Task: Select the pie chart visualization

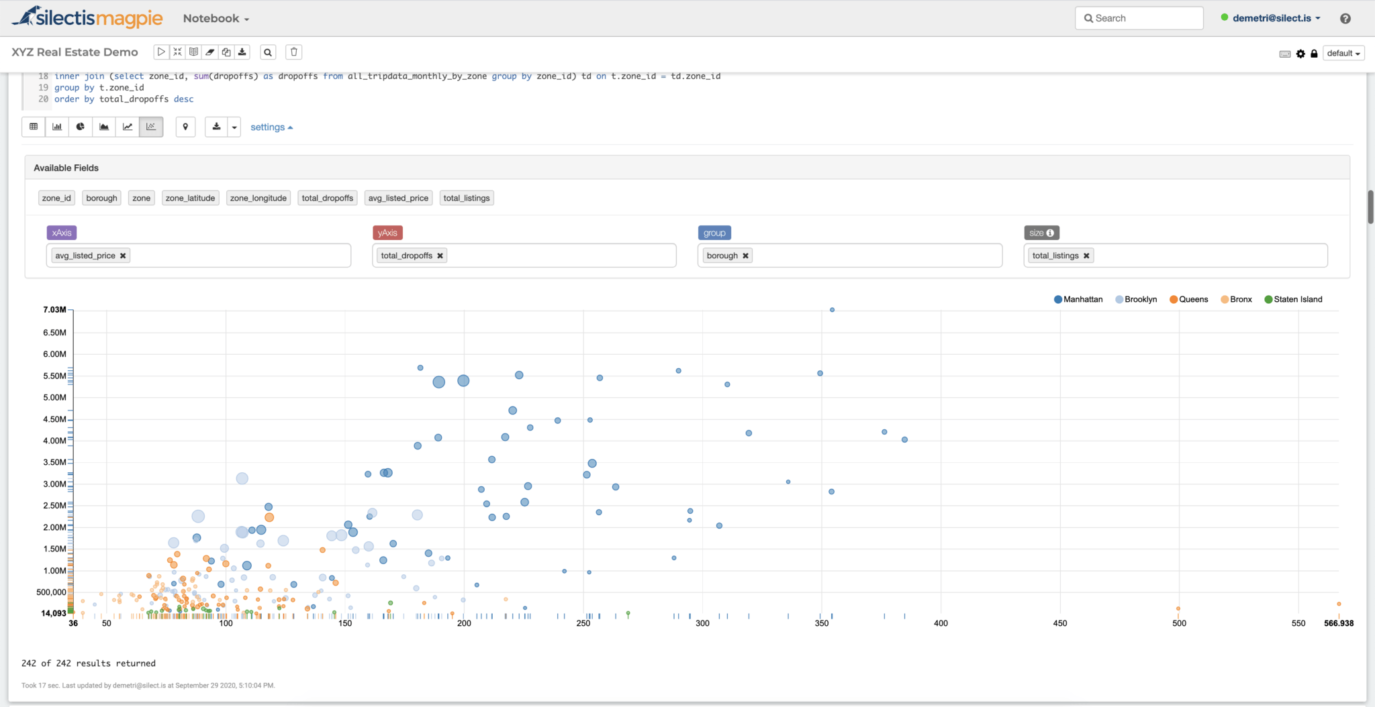Action: [80, 127]
